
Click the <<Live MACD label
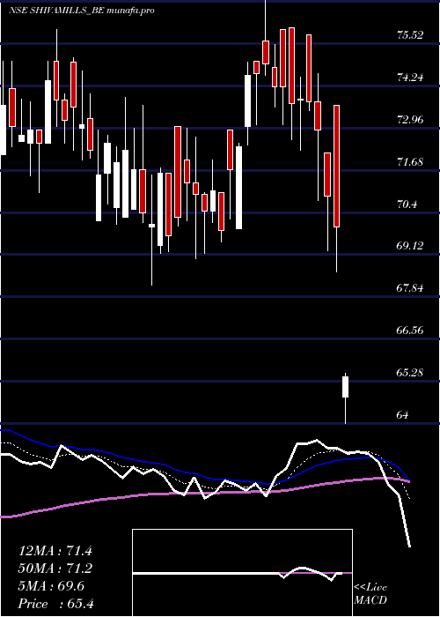click(370, 594)
